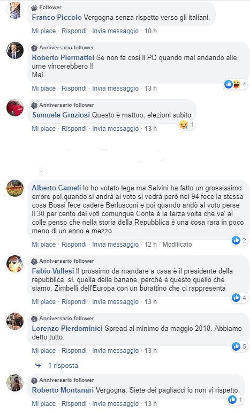
Task: Show likes on Lorenzo Pierdominici's comment
Action: pyautogui.click(x=240, y=346)
